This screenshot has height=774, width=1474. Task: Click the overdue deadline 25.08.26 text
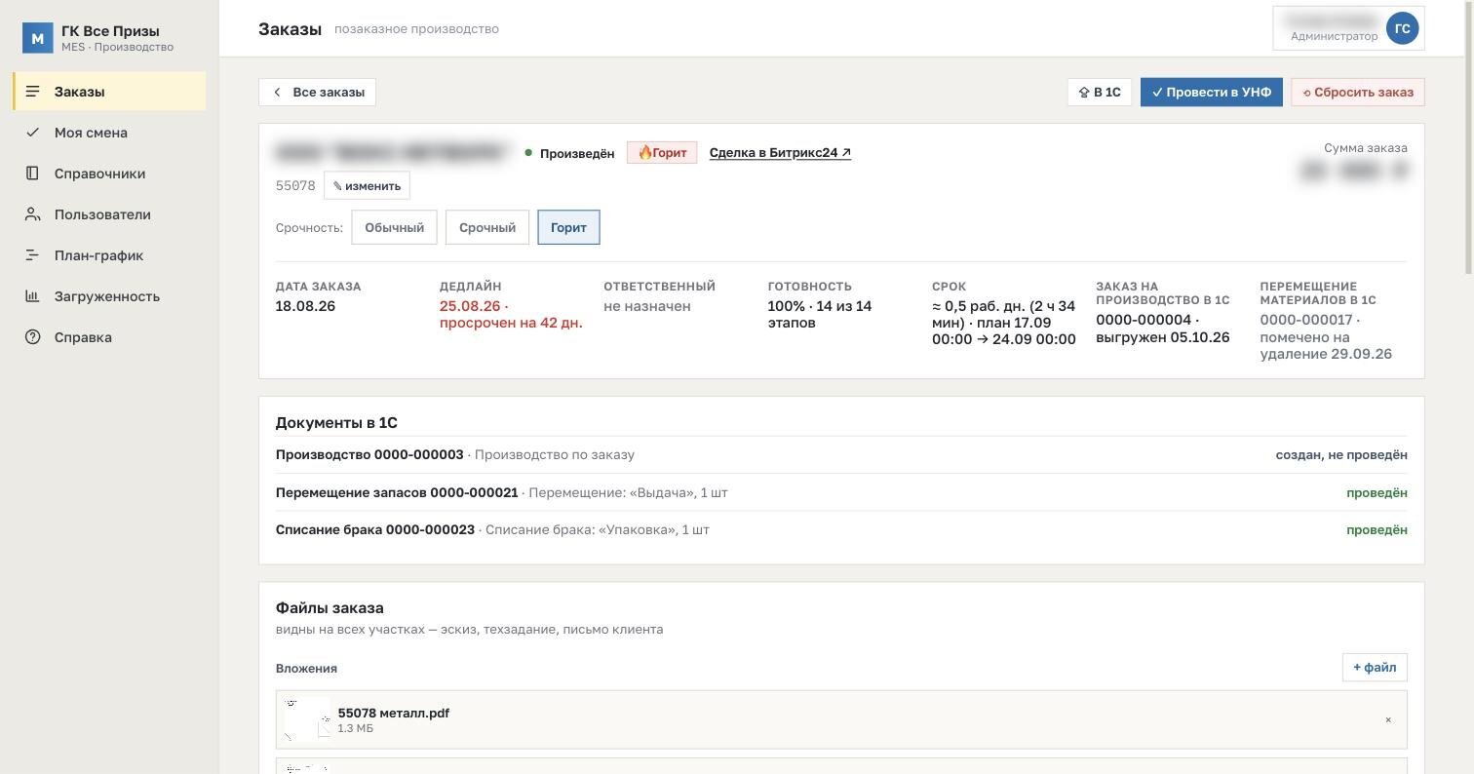511,315
